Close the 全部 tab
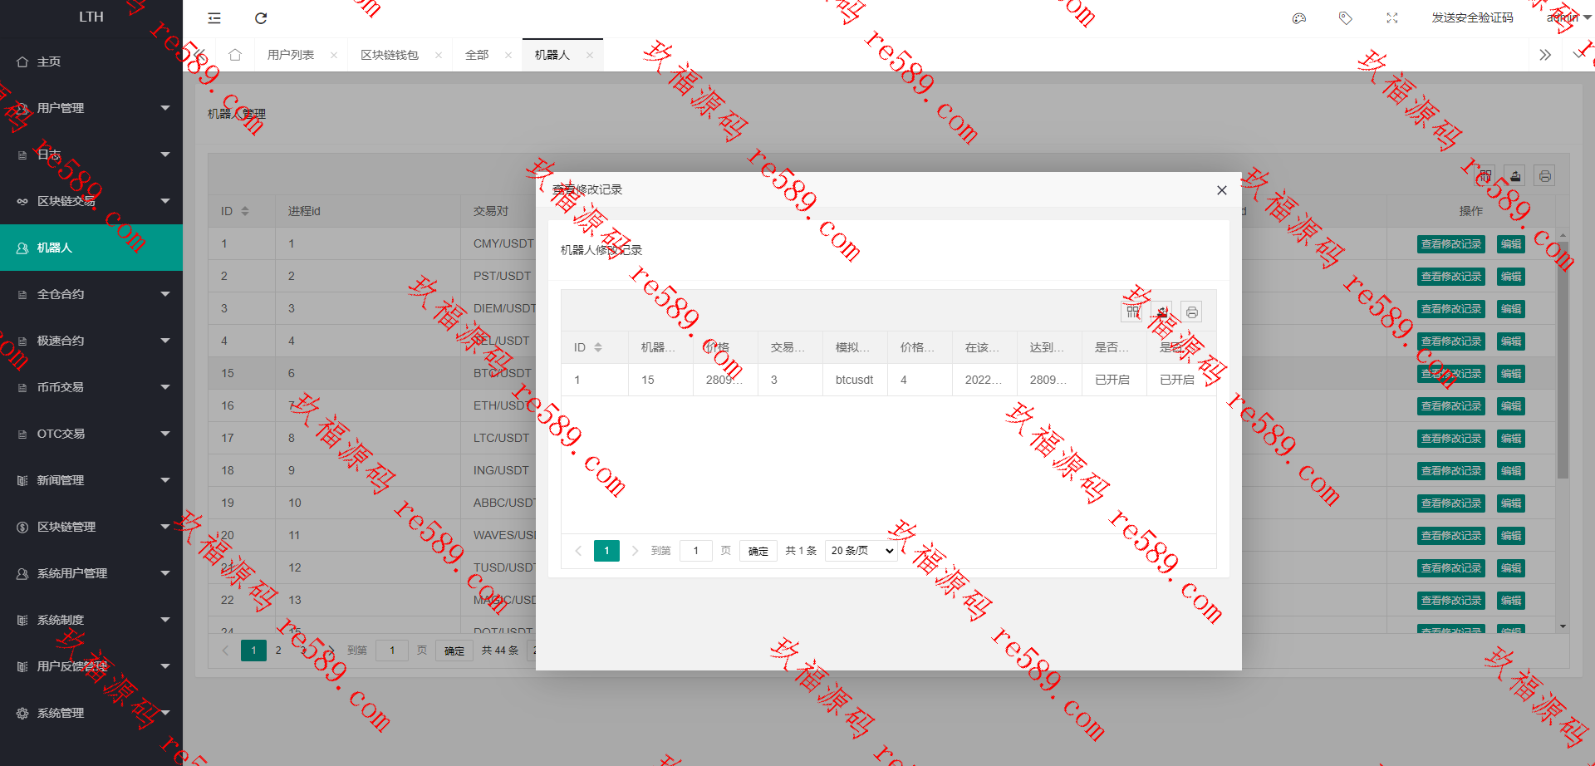This screenshot has height=766, width=1595. pos(508,56)
